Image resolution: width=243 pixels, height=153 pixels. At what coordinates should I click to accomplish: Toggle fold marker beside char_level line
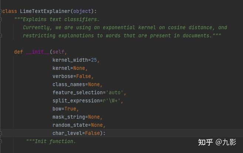1,133
